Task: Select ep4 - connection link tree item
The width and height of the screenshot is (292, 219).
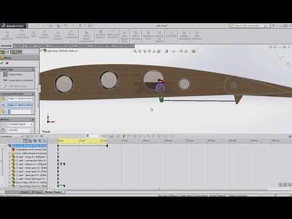Action: click(29, 161)
